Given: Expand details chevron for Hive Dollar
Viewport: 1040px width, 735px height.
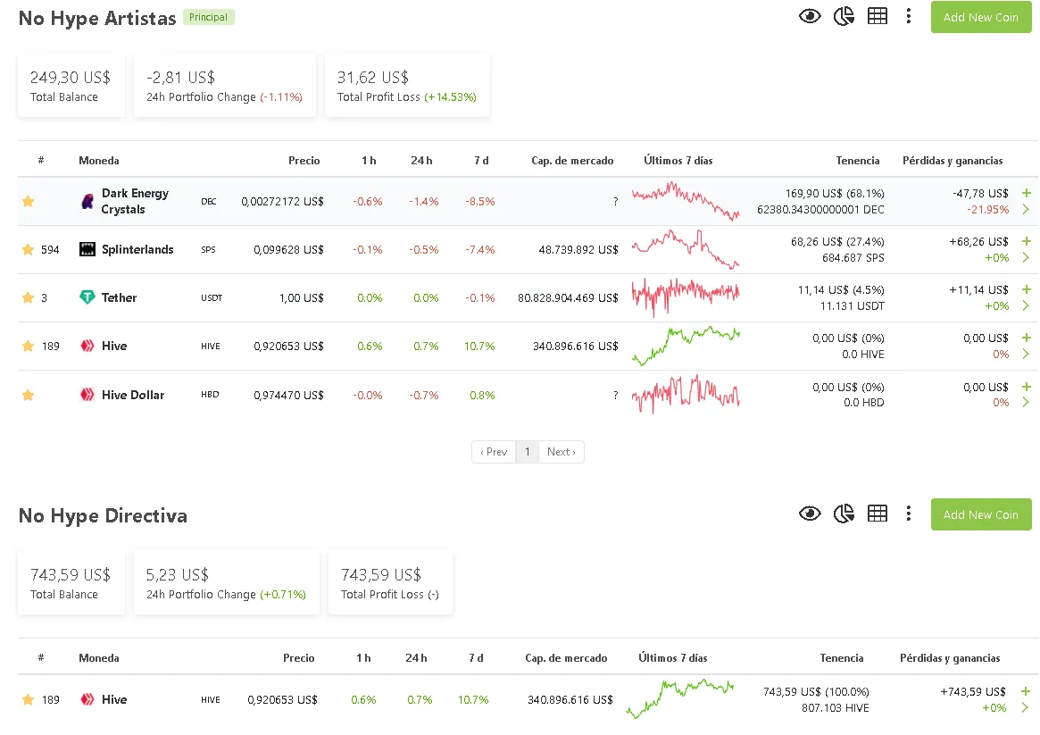Looking at the screenshot, I should (1026, 402).
